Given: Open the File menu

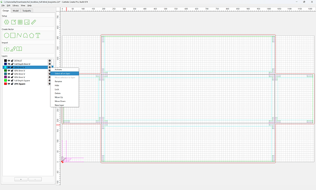Looking at the screenshot, I should pos(3,6).
